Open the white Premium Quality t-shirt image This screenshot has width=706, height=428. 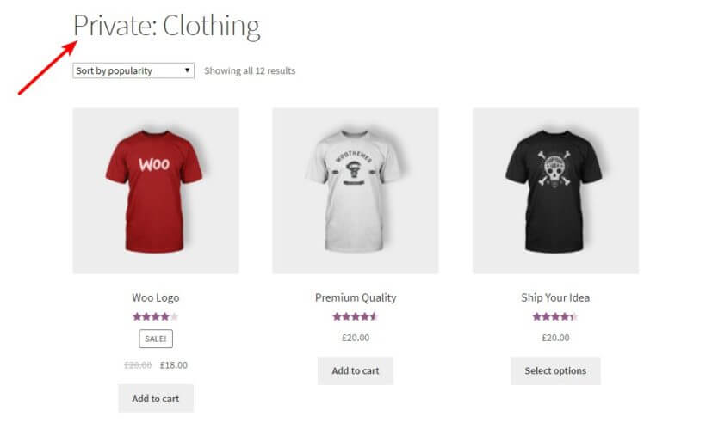pyautogui.click(x=356, y=191)
